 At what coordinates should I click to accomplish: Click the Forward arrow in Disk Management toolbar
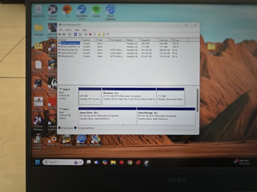64,34
